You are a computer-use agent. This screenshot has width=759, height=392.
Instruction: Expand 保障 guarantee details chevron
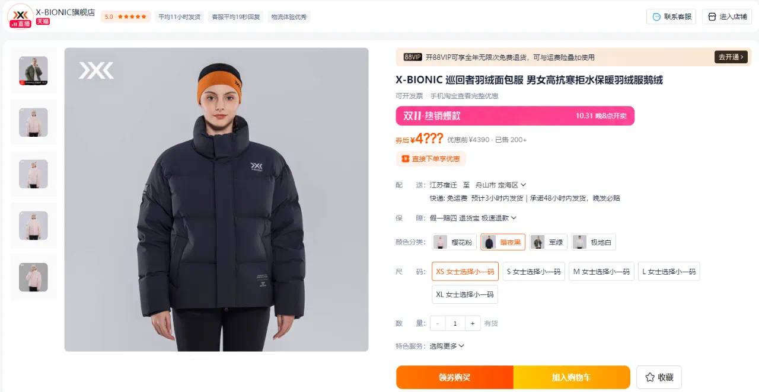pos(514,218)
